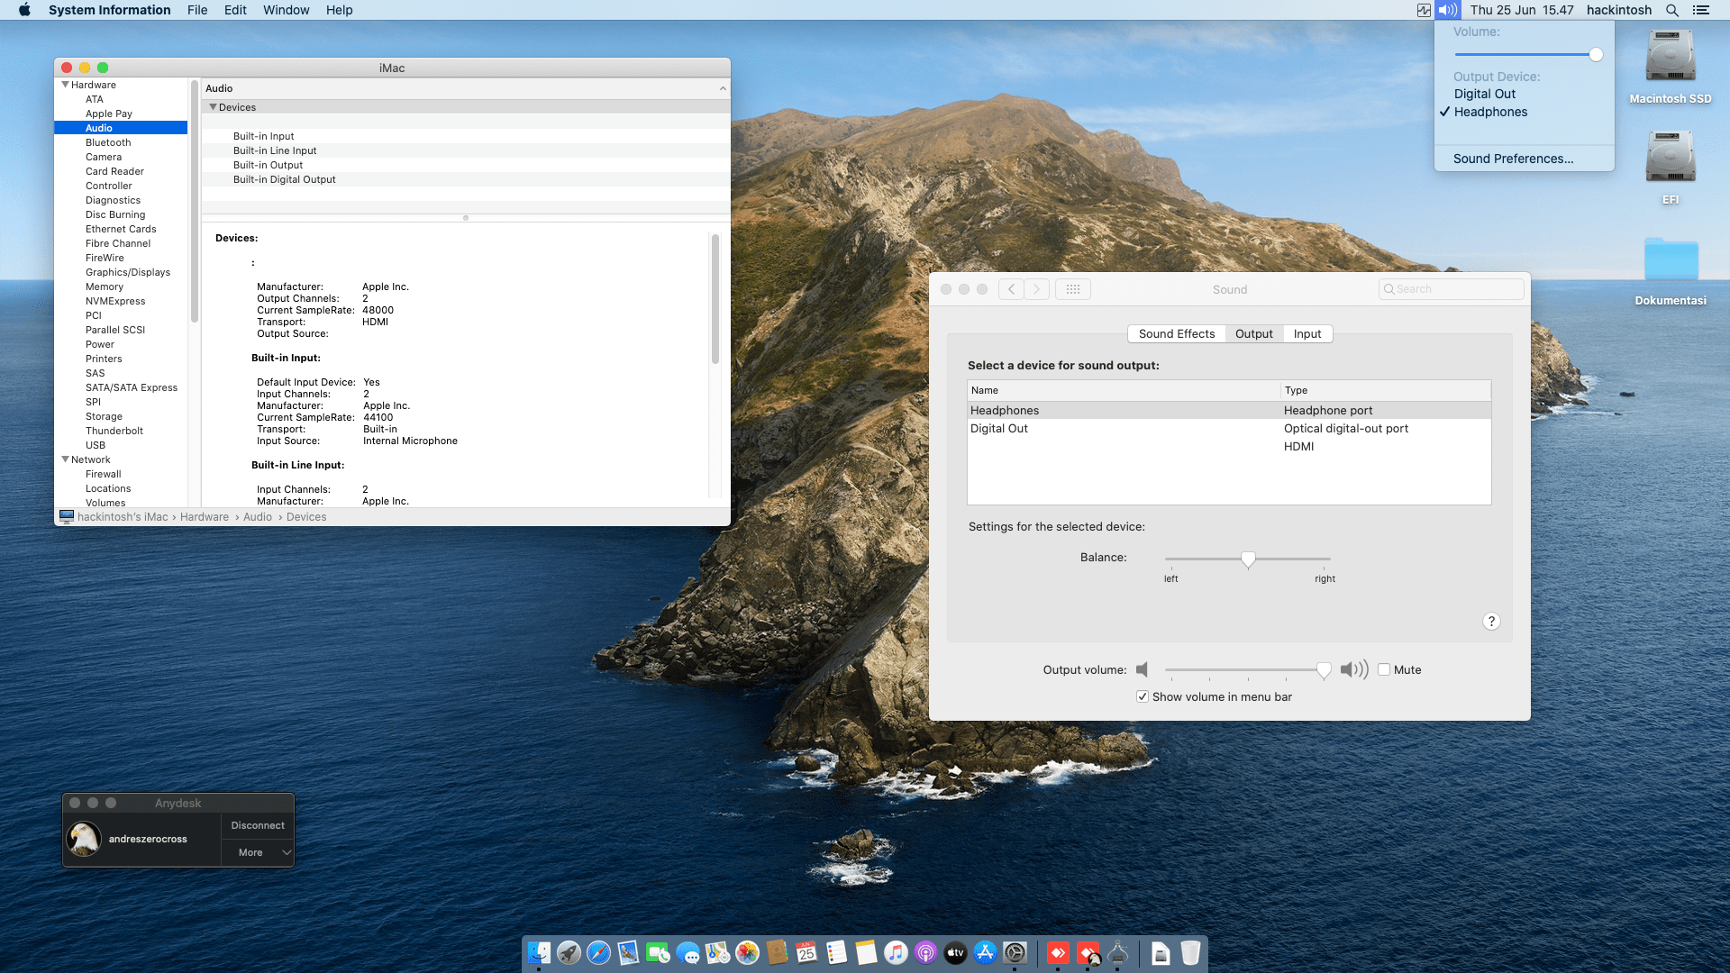Click details pane scrollbar in iMac window

pos(715,298)
